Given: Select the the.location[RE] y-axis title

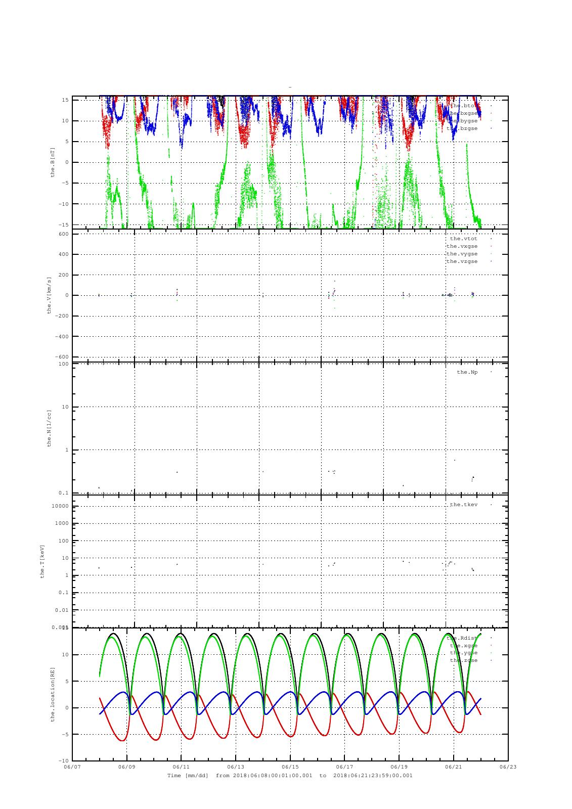Looking at the screenshot, I should pos(52,694).
